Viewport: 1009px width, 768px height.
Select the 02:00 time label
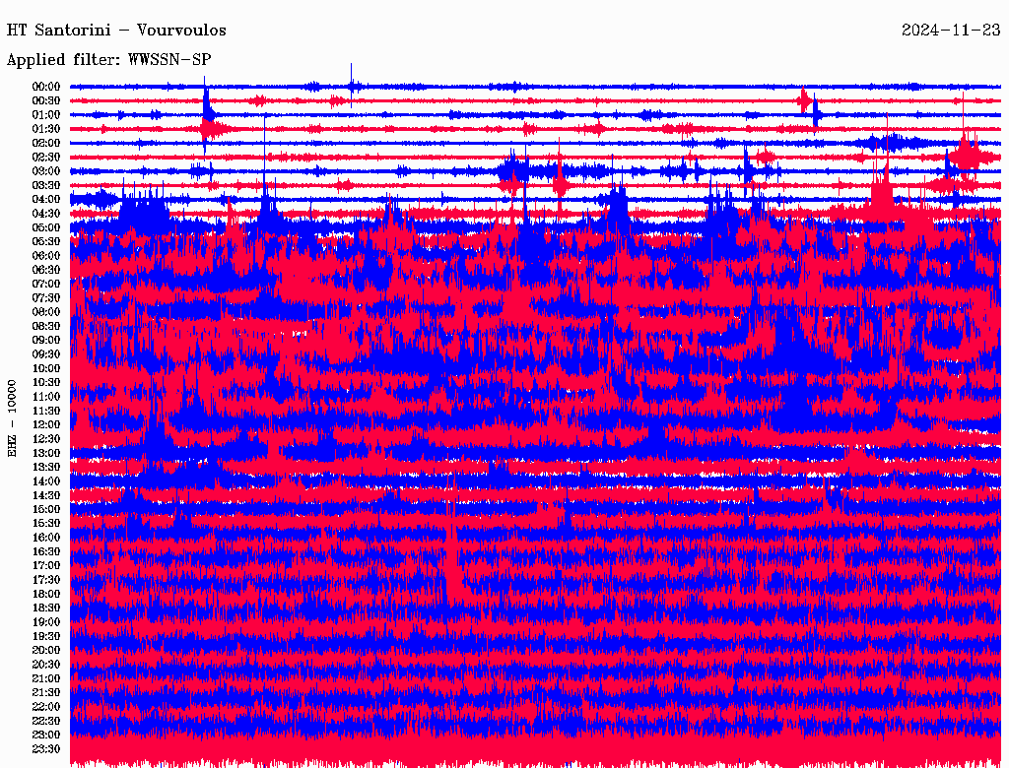click(x=46, y=143)
